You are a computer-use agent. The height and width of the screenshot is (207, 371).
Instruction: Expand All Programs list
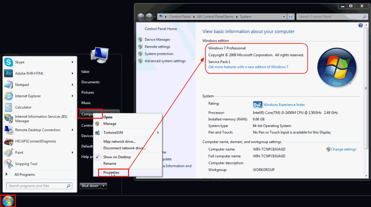[24, 175]
